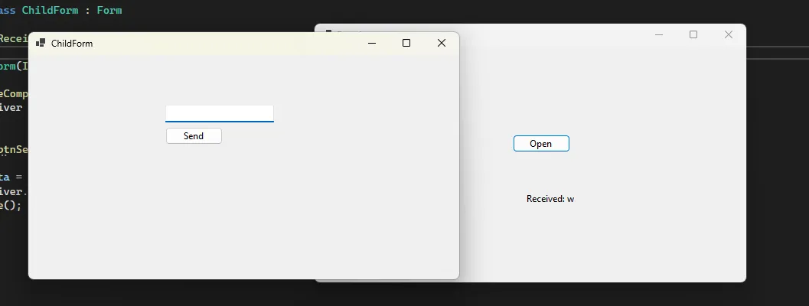Click the ChildForm title bar text
This screenshot has height=306, width=809.
[x=72, y=44]
